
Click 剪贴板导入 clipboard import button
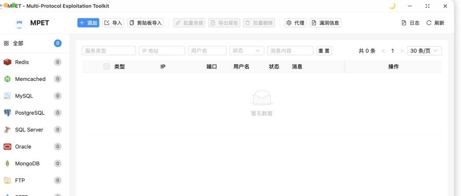[x=146, y=23]
